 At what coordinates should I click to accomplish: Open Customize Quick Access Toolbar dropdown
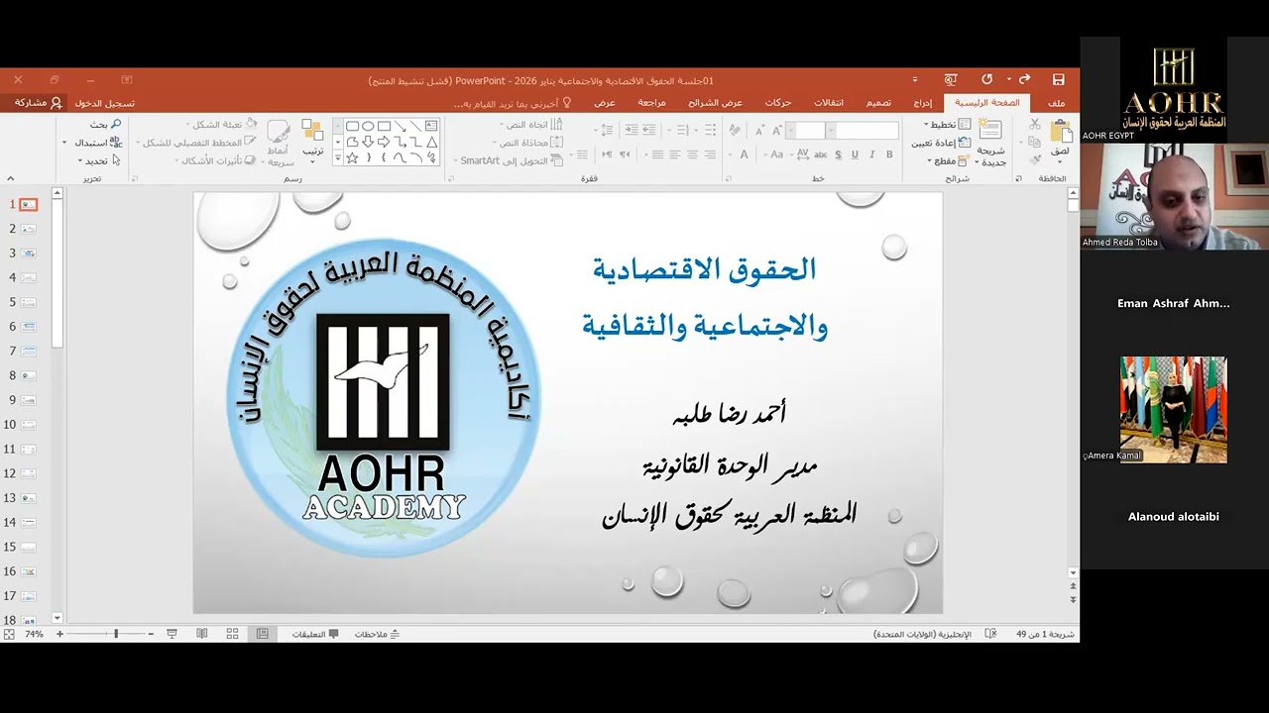[915, 79]
